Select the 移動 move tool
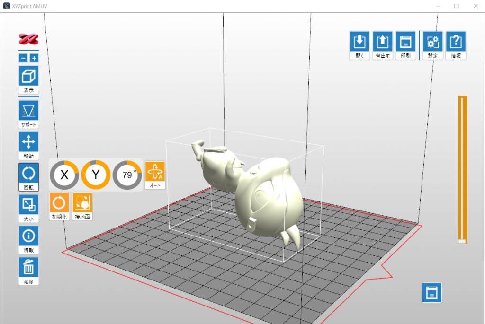Screen dimensions: 485x324 click(28, 146)
